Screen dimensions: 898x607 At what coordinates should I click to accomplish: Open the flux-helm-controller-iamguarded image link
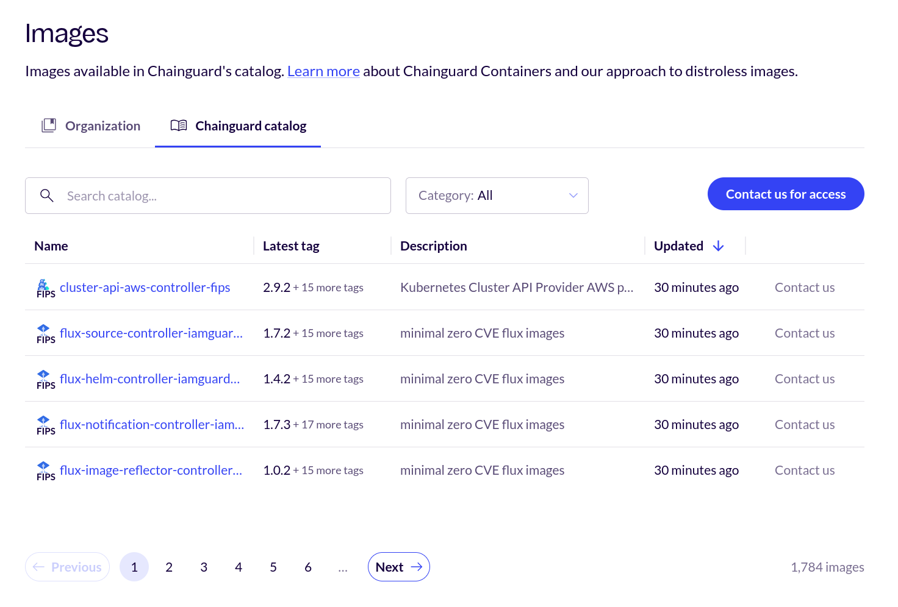pyautogui.click(x=149, y=379)
